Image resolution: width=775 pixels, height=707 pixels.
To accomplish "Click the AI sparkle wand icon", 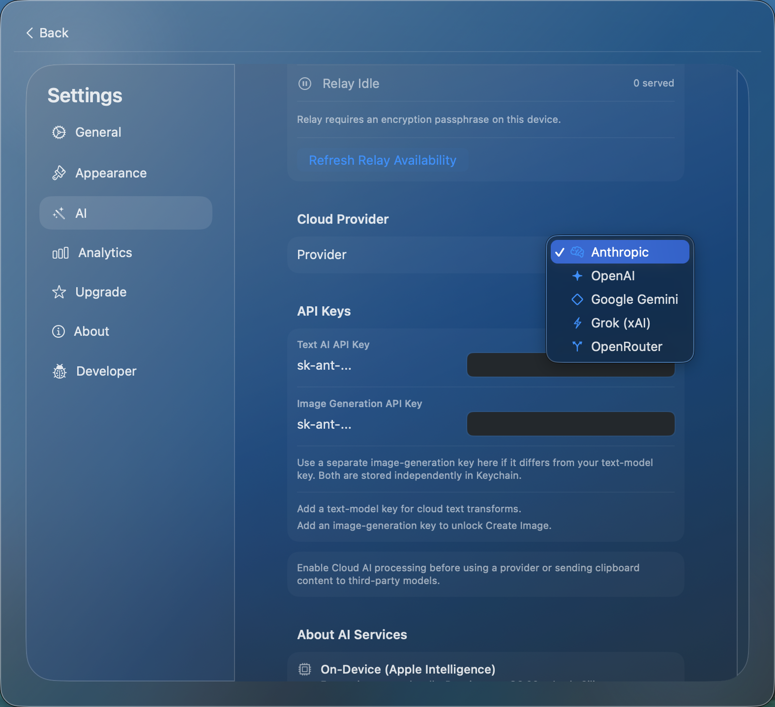I will coord(59,213).
